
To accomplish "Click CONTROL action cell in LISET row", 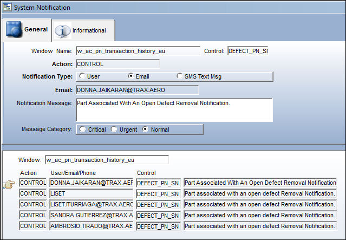I will click(x=33, y=193).
